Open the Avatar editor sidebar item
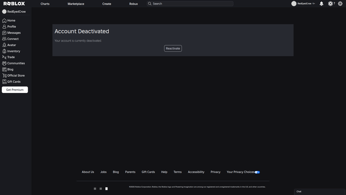Image resolution: width=346 pixels, height=195 pixels. click(9, 45)
